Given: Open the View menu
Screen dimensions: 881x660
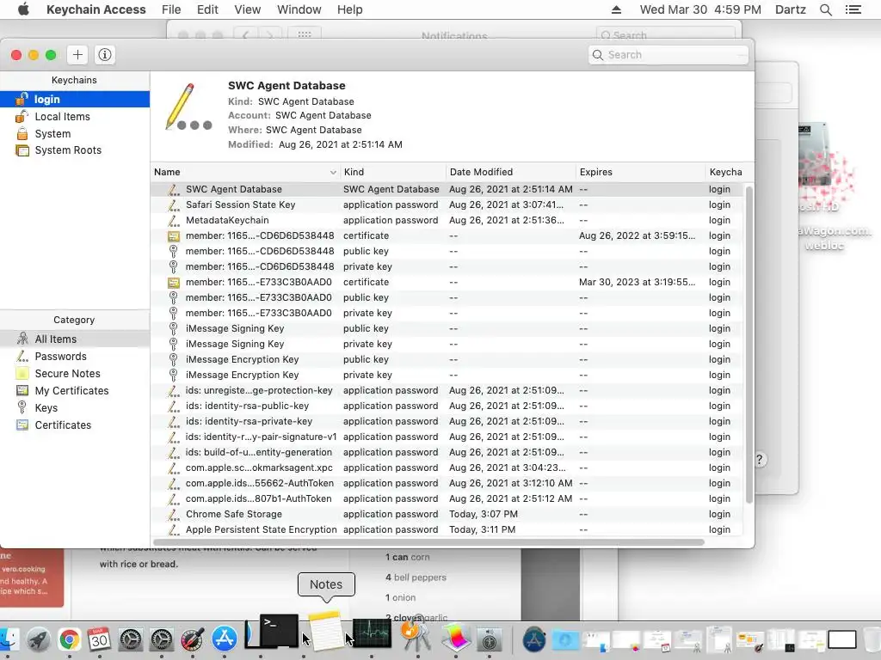Looking at the screenshot, I should [247, 9].
